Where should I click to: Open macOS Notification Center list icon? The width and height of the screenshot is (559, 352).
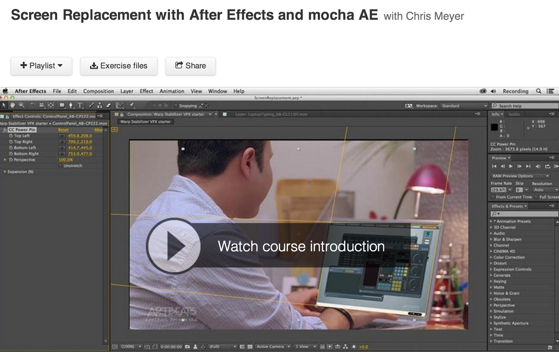pyautogui.click(x=550, y=91)
